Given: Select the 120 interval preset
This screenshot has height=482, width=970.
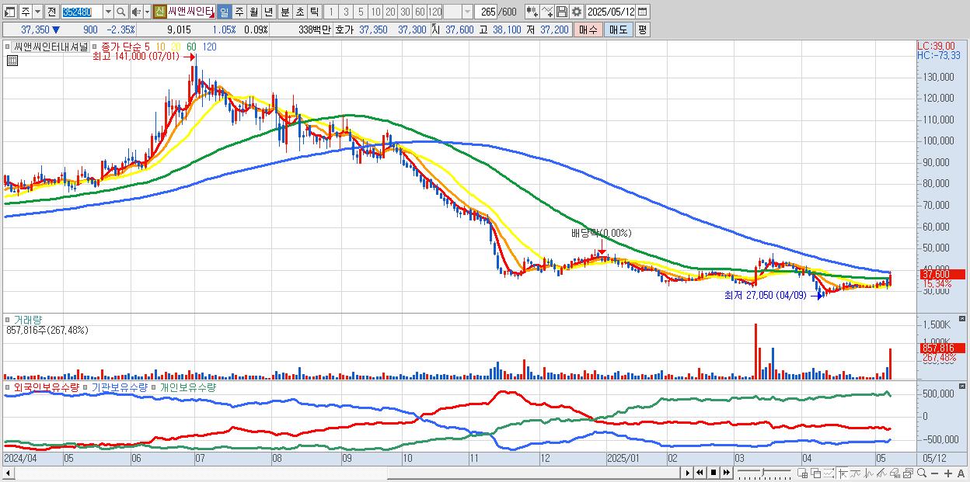Looking at the screenshot, I should click(434, 12).
